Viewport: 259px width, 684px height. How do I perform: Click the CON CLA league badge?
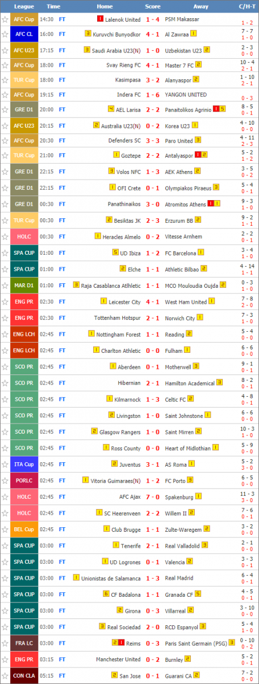point(24,676)
